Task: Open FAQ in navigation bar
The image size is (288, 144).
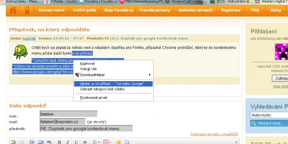Action: (x=255, y=10)
